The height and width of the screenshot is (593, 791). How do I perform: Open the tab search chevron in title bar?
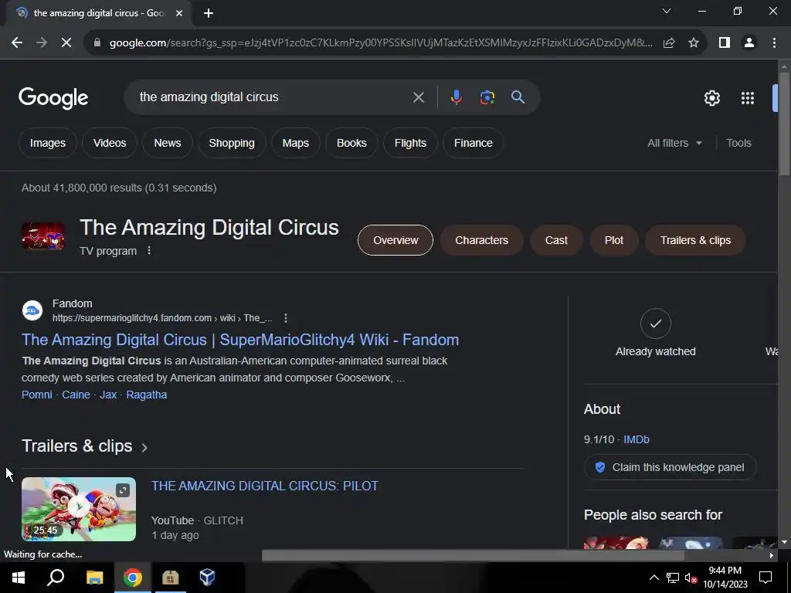pos(667,11)
